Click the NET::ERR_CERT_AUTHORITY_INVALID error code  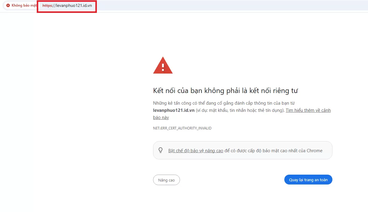182,128
